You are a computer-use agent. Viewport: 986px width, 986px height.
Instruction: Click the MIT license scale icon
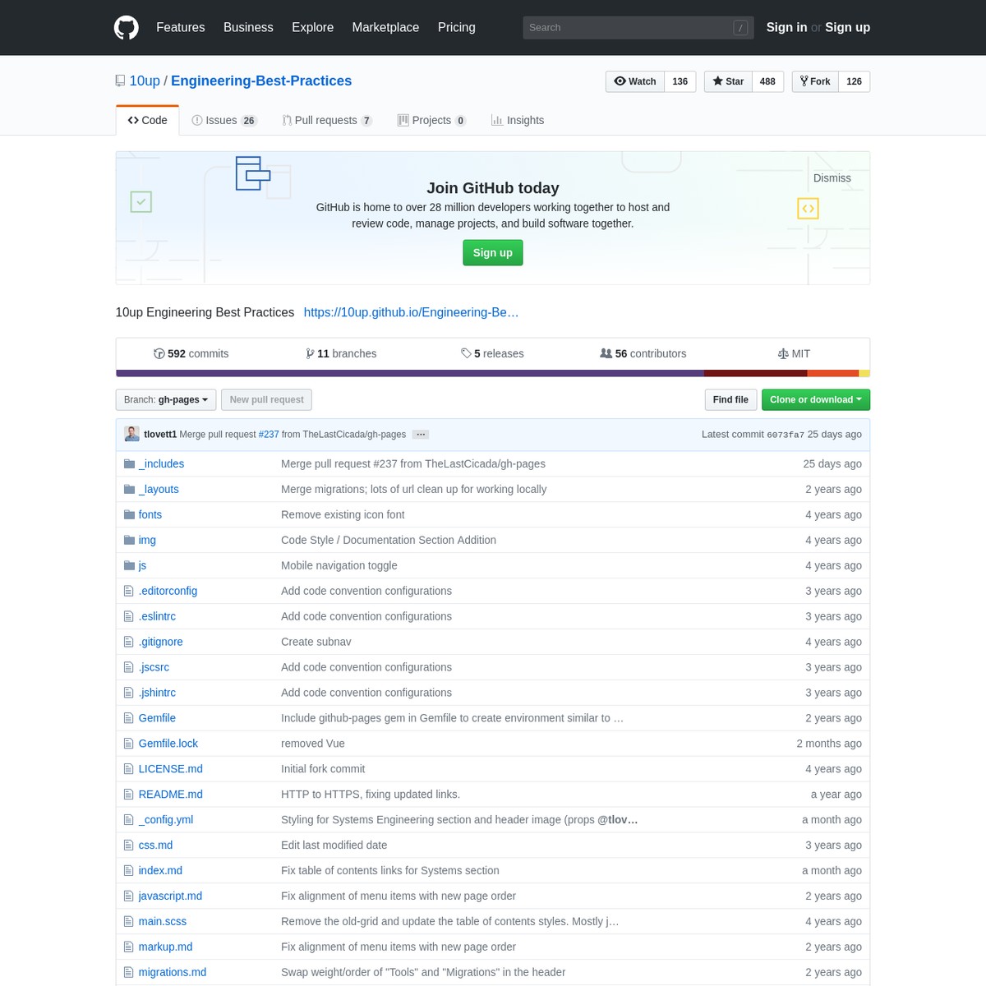point(783,353)
